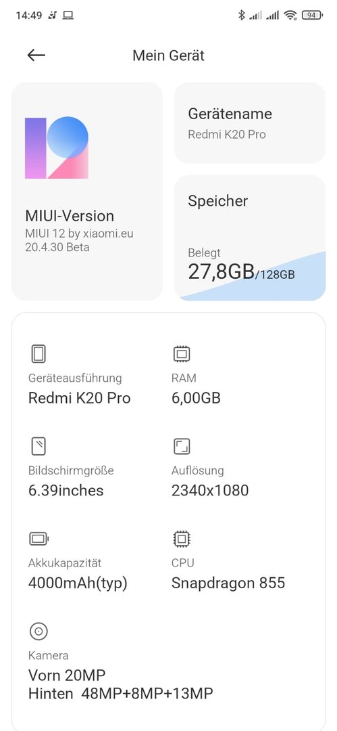
Task: Tap the camera lens icon above Kamera
Action: 38,632
